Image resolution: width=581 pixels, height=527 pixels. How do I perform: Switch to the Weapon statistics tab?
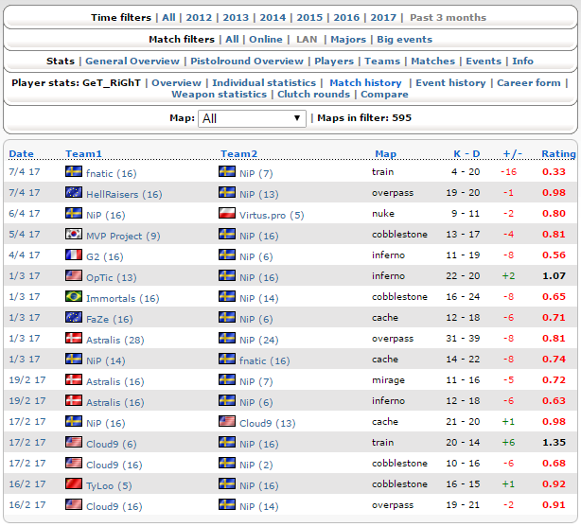pos(219,94)
